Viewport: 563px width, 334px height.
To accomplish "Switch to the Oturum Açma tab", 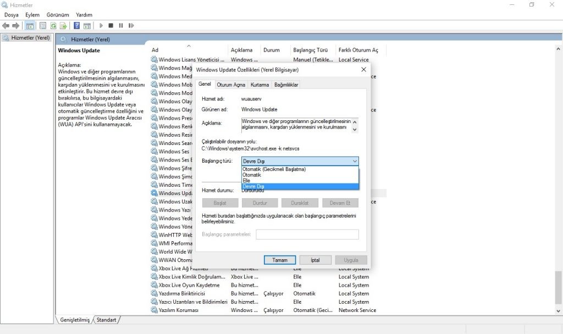I will click(x=231, y=85).
